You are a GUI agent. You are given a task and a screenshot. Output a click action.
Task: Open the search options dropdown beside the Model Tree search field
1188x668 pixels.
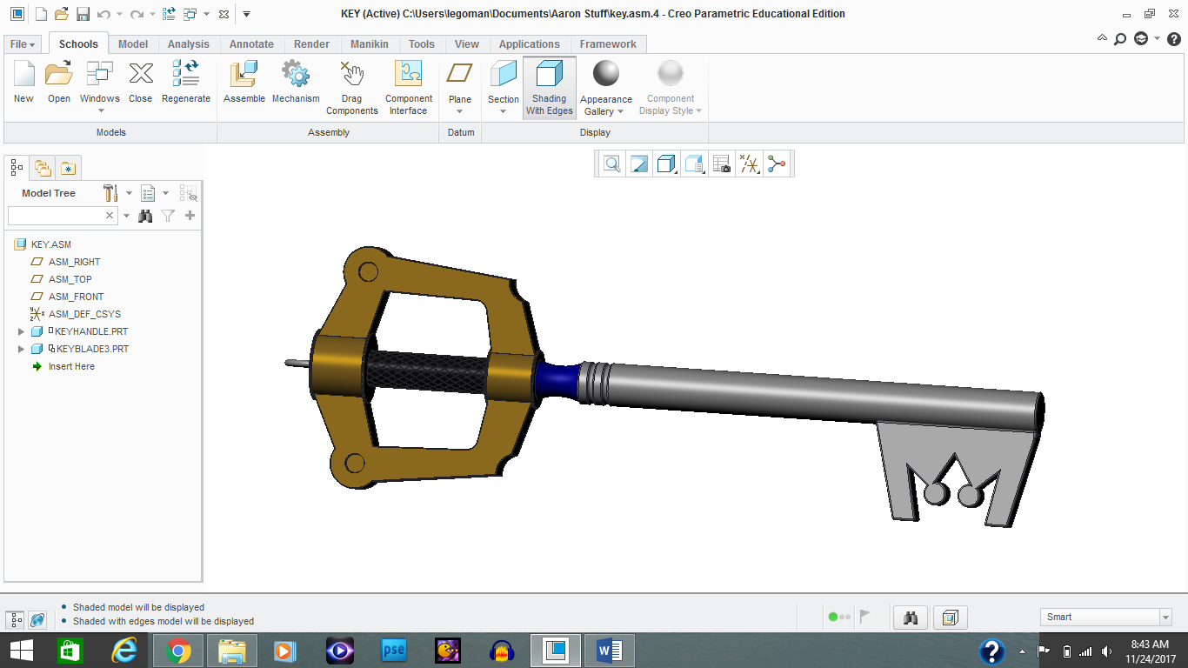[127, 216]
